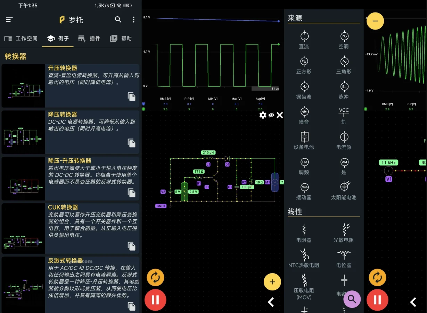This screenshot has width=427, height=313.
Task: Toggle the green trace channel dot in middle scope
Action: coord(143,109)
